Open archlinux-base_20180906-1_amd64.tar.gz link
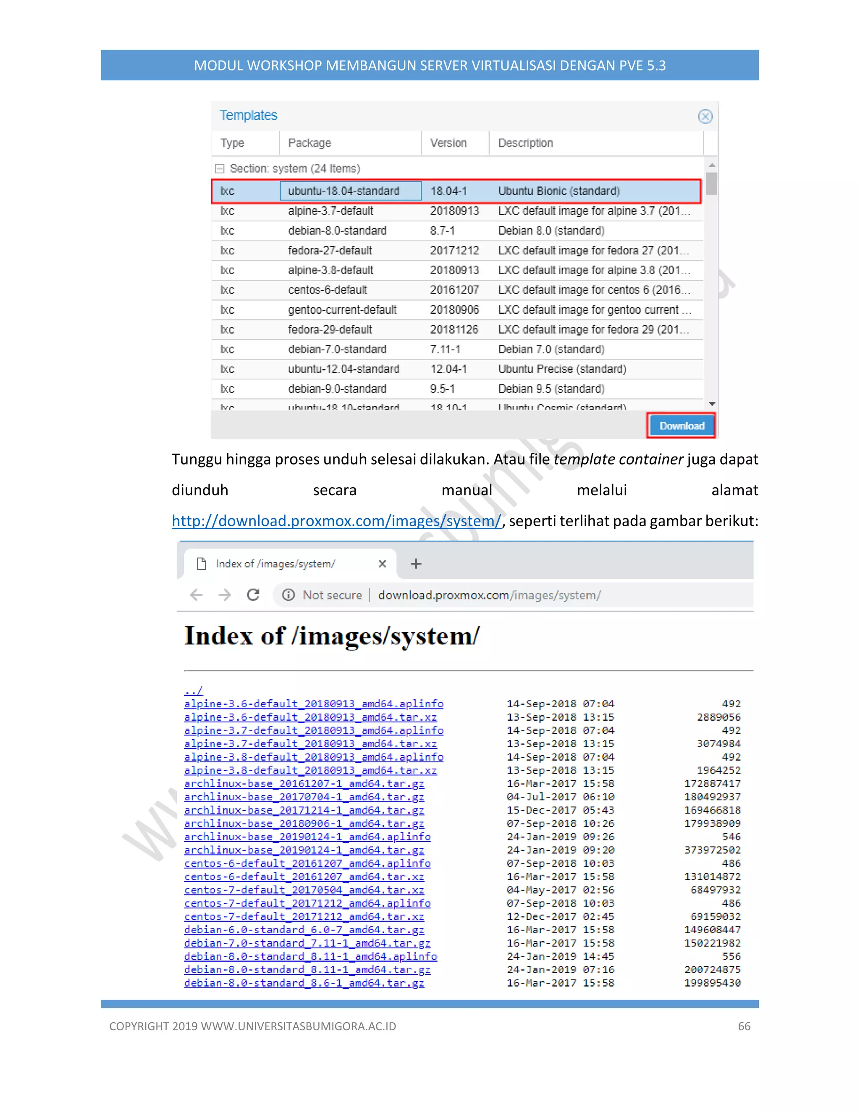Screen dimensions: 860x1113 [304, 824]
